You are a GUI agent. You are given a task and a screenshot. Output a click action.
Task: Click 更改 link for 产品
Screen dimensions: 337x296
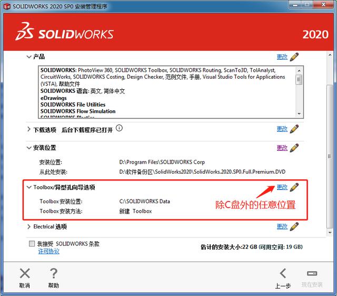pyautogui.click(x=282, y=57)
